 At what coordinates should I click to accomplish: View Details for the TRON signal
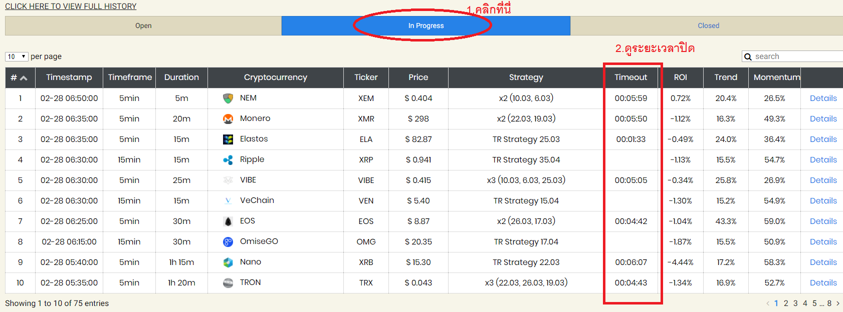click(x=823, y=283)
